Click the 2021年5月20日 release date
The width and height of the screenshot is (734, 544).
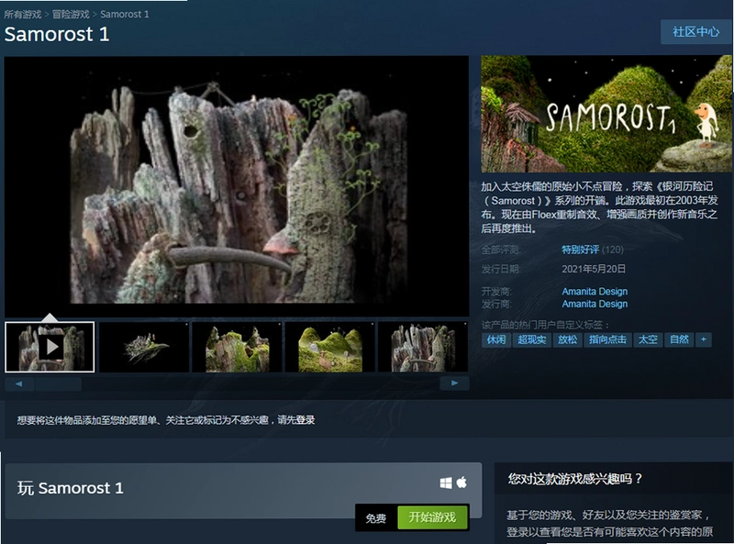[594, 269]
